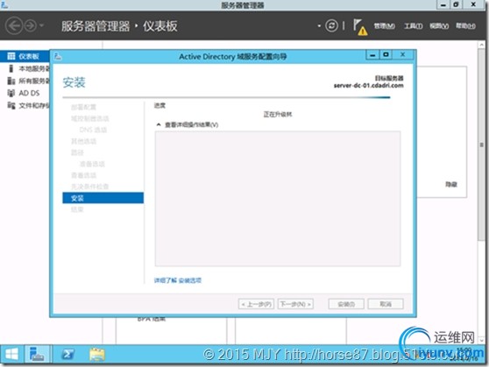Go back using the Server Manager back arrow
This screenshot has width=489, height=367.
point(14,25)
